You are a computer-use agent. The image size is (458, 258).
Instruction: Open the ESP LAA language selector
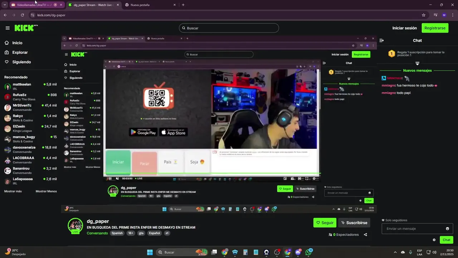click(x=420, y=252)
